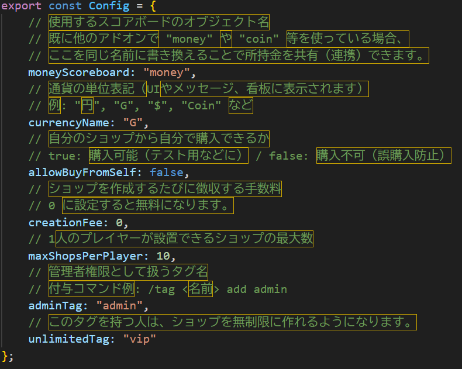This screenshot has width=462, height=369.
Task: Click the number 10 after maxShopsPerPlayer
Action: pyautogui.click(x=163, y=256)
